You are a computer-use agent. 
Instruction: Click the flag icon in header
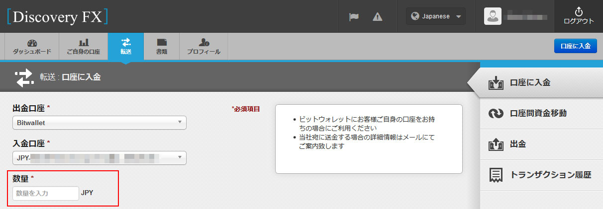[x=354, y=16]
